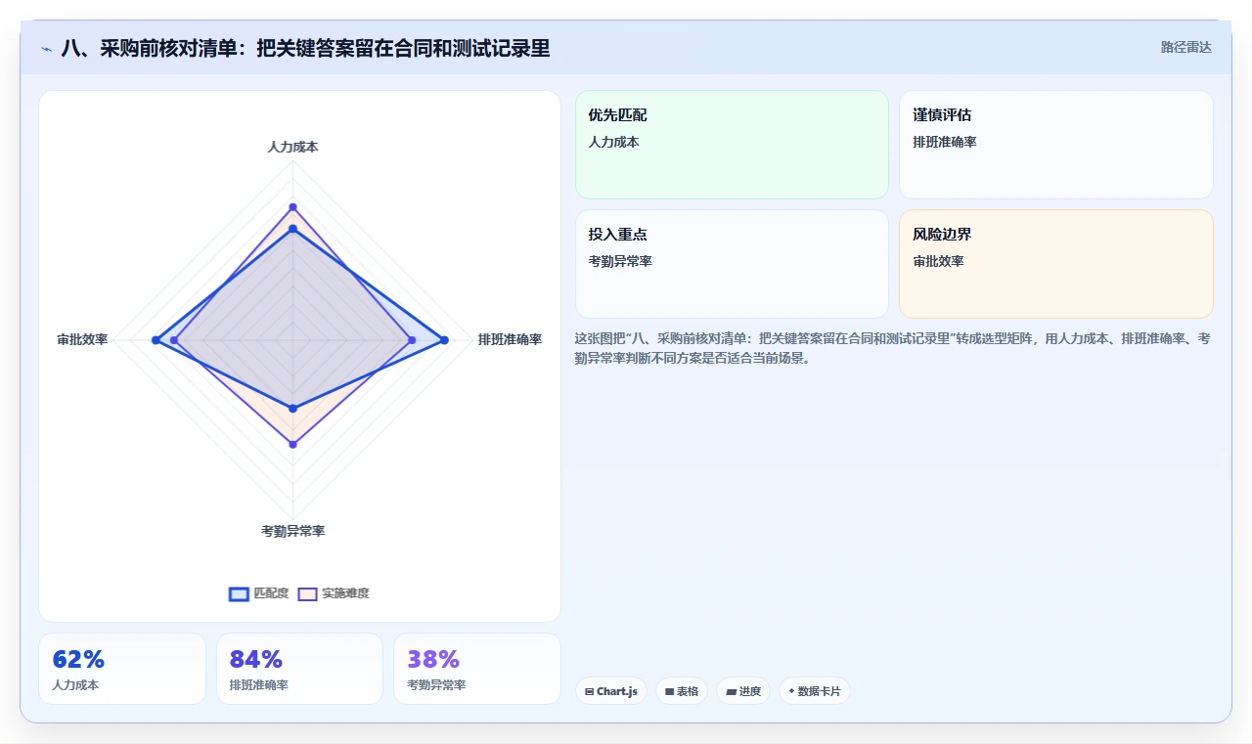
Task: Select the 优先匹配 card
Action: point(732,145)
